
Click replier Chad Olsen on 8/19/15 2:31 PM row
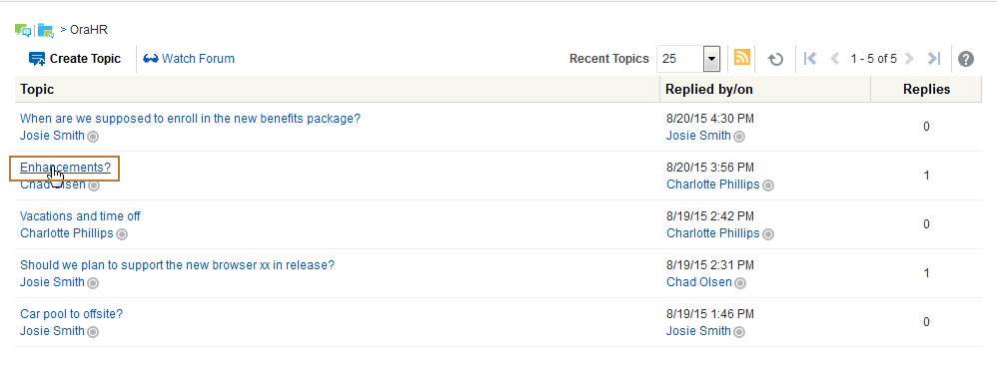699,282
